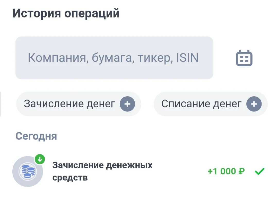Focus the Компания, бумага, тикер, ISIN search field
The image size is (278, 197).
[x=114, y=58]
